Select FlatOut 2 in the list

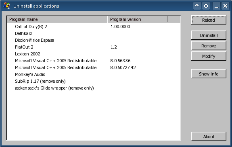[94, 47]
